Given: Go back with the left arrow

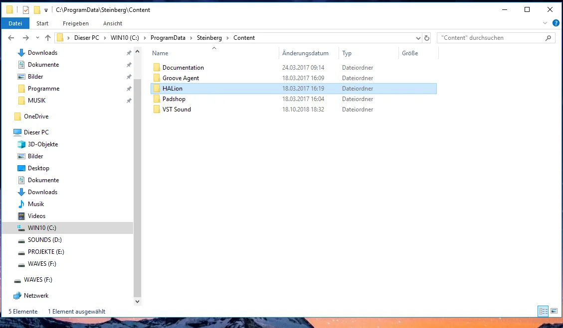Looking at the screenshot, I should coord(11,38).
